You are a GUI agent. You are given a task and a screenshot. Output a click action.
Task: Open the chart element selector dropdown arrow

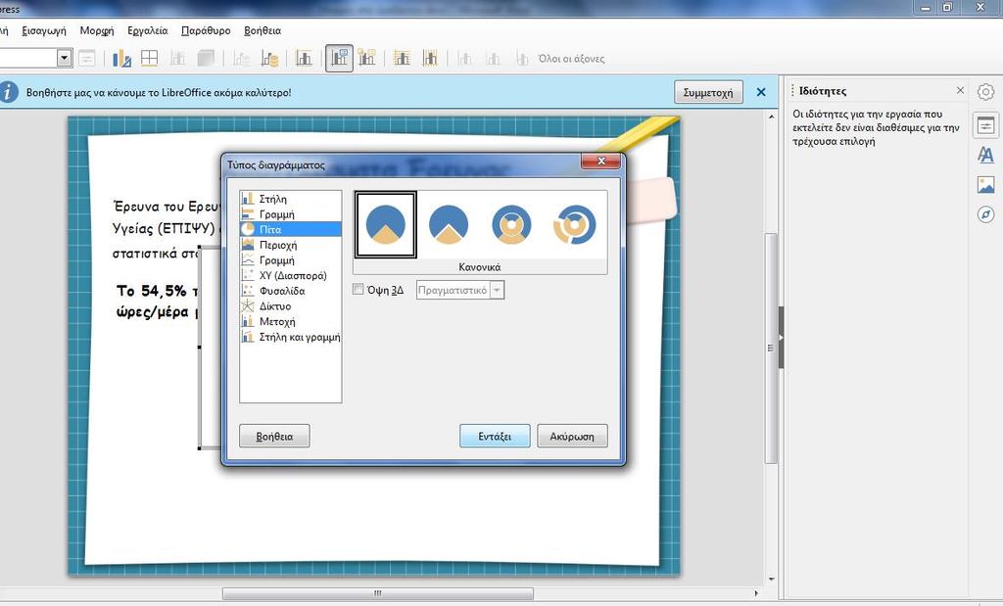pos(64,58)
